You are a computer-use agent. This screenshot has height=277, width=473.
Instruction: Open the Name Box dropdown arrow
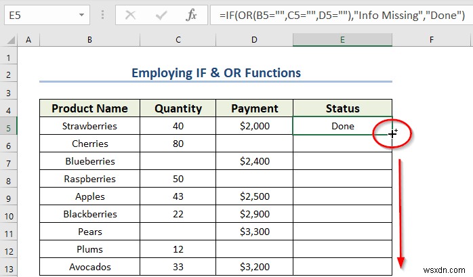tap(81, 15)
